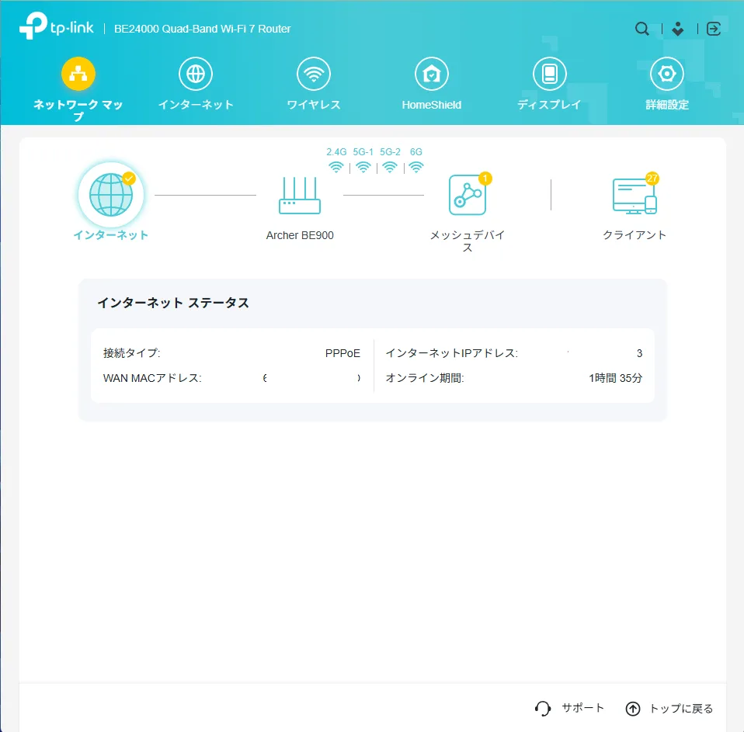Click the オンライン期間 label
Image resolution: width=744 pixels, height=732 pixels.
[x=425, y=378]
